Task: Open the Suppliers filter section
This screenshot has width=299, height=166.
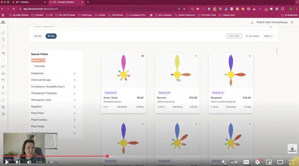Action: click(x=74, y=107)
